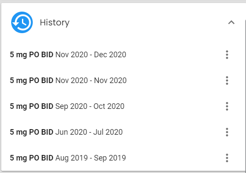Open three-dot menu for Nov 2020 - Nov 2020 entry

[227, 80]
